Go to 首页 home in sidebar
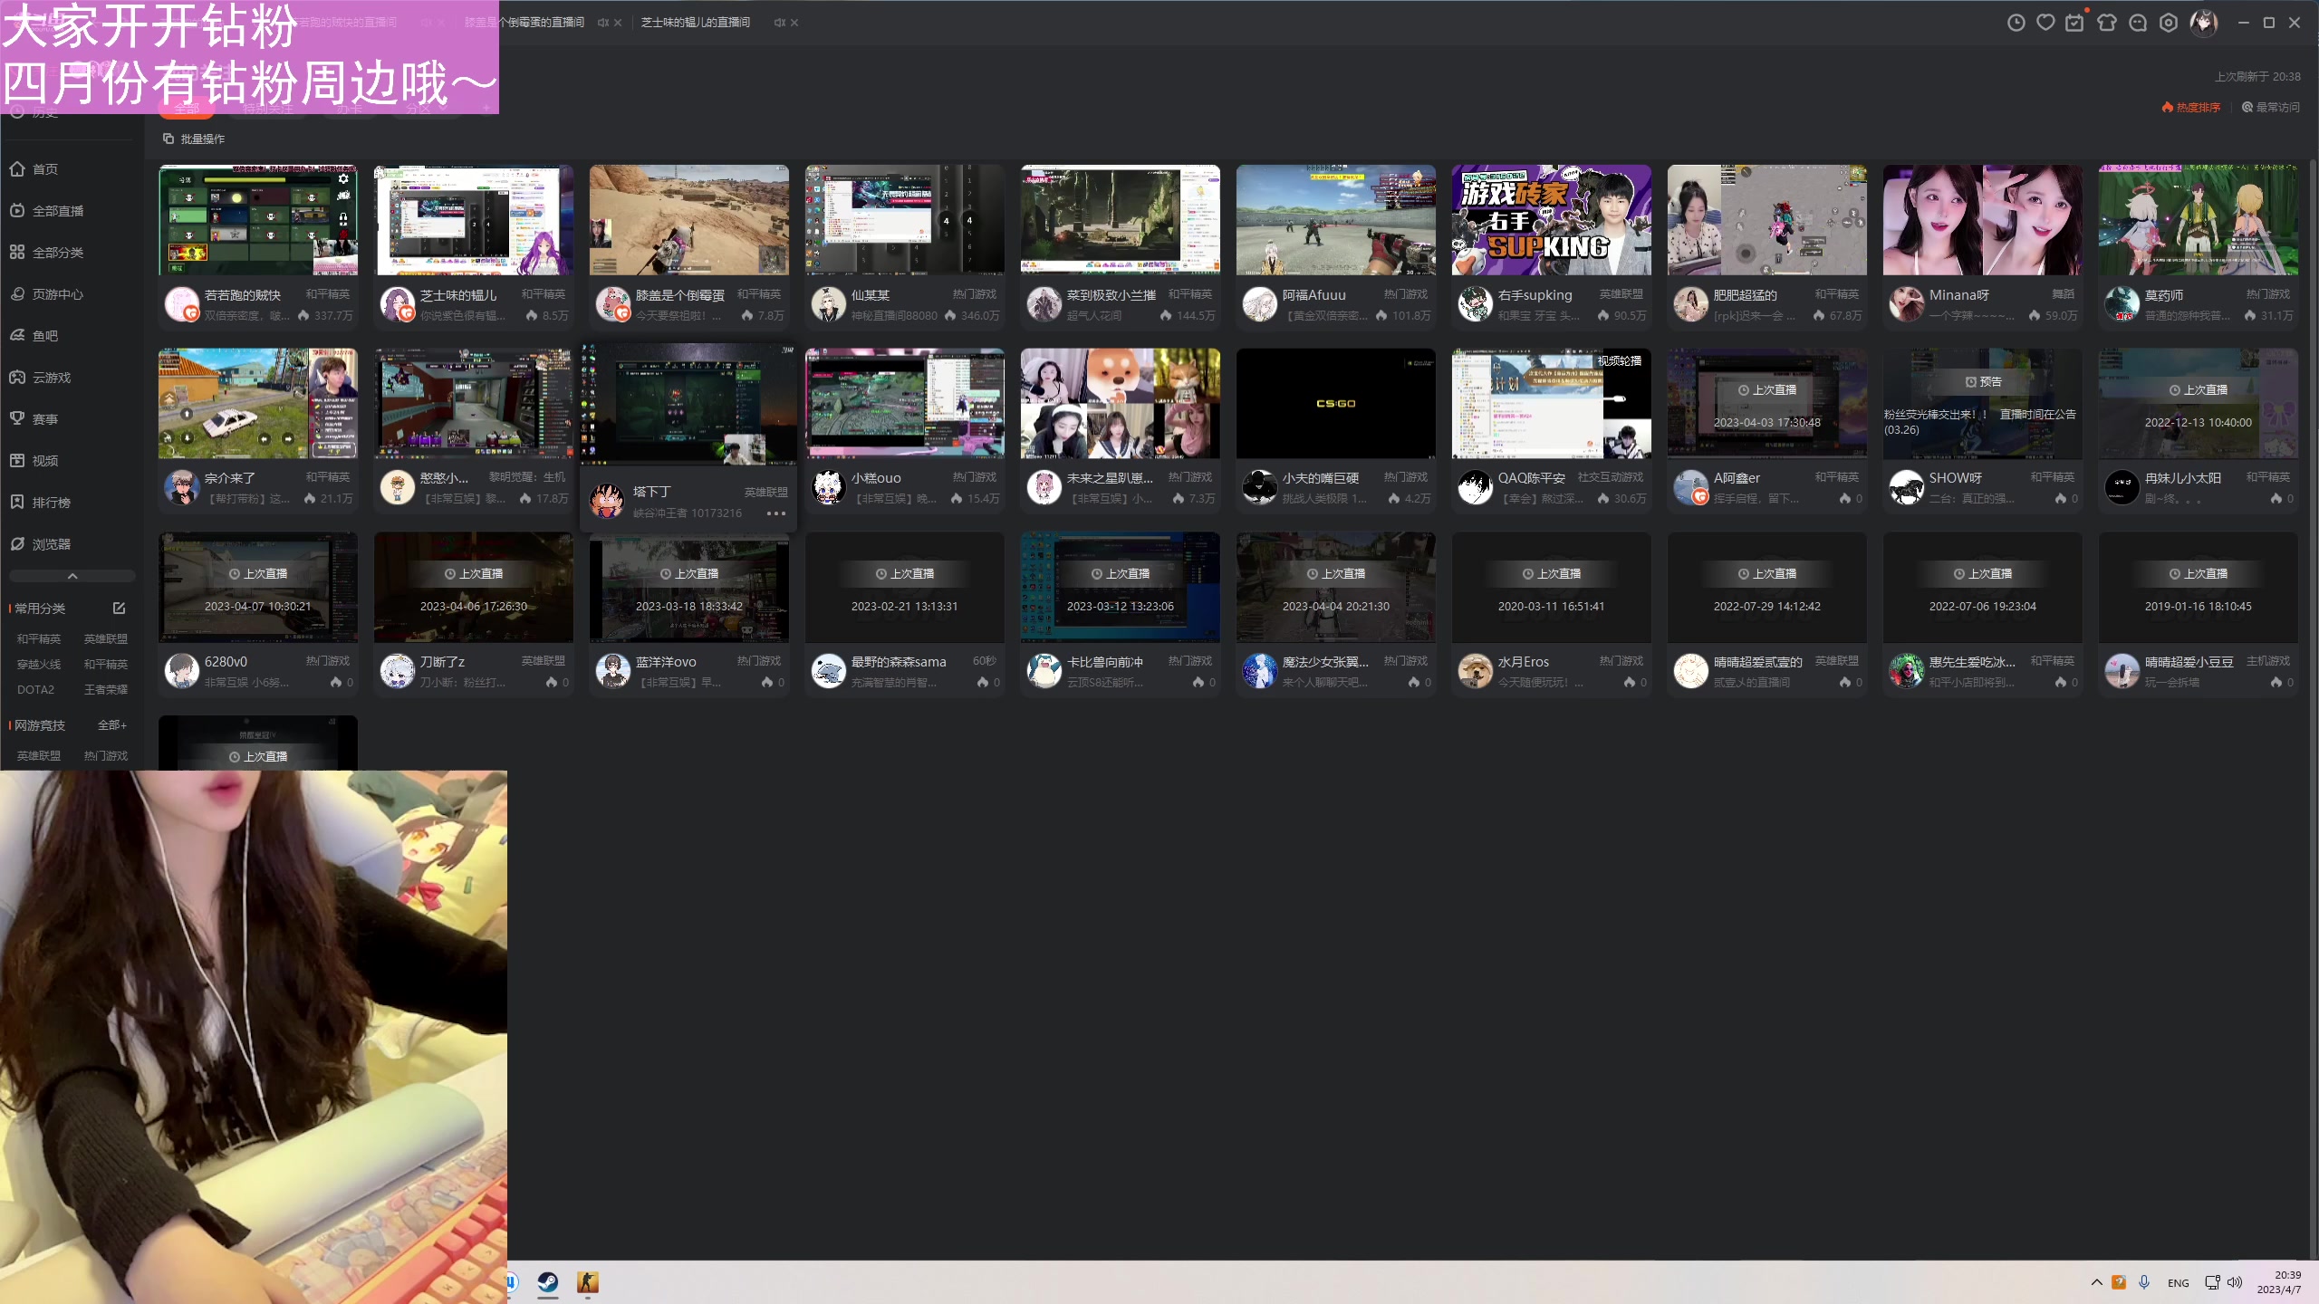Viewport: 2319px width, 1304px height. click(34, 169)
